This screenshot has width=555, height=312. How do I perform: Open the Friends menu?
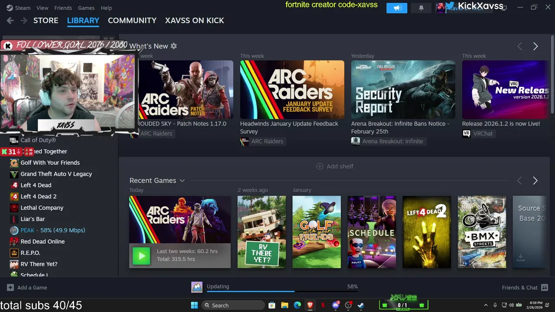pos(63,8)
